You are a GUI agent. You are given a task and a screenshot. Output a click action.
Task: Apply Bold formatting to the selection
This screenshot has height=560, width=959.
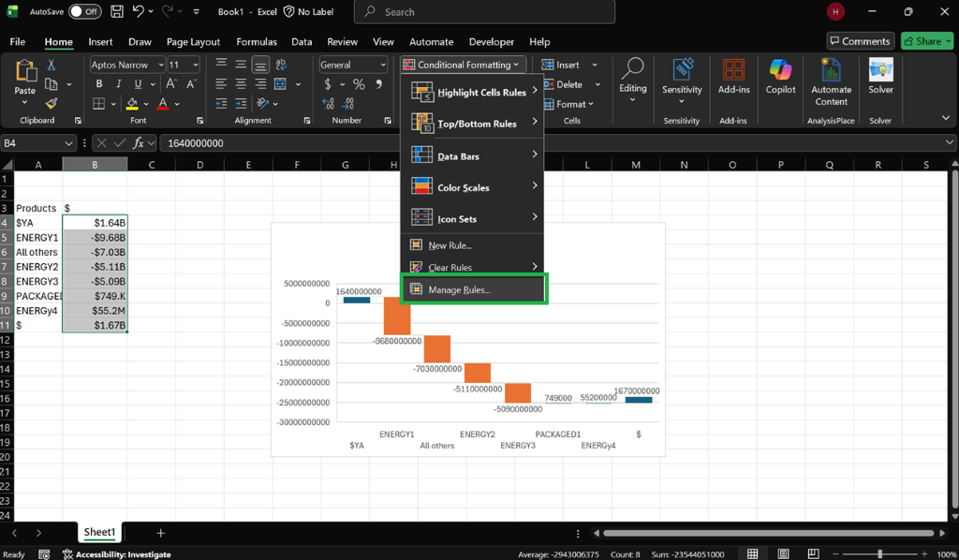click(99, 83)
